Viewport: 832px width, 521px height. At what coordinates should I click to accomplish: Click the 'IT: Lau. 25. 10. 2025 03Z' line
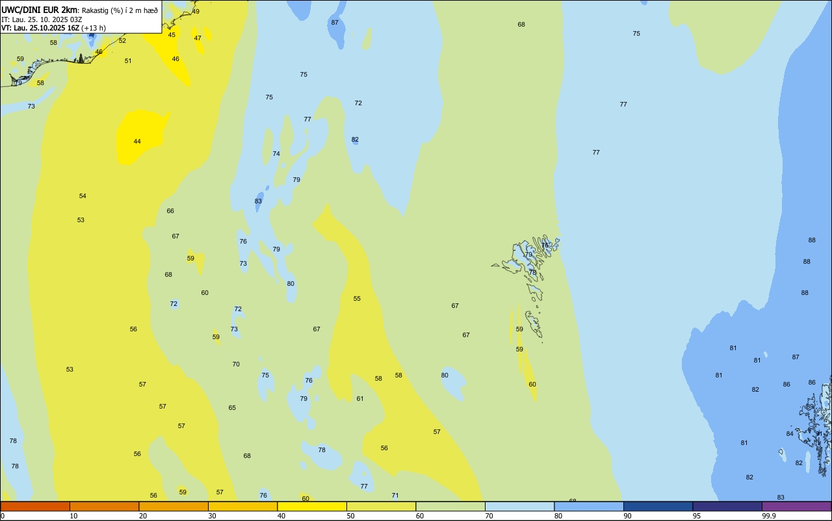coord(41,19)
